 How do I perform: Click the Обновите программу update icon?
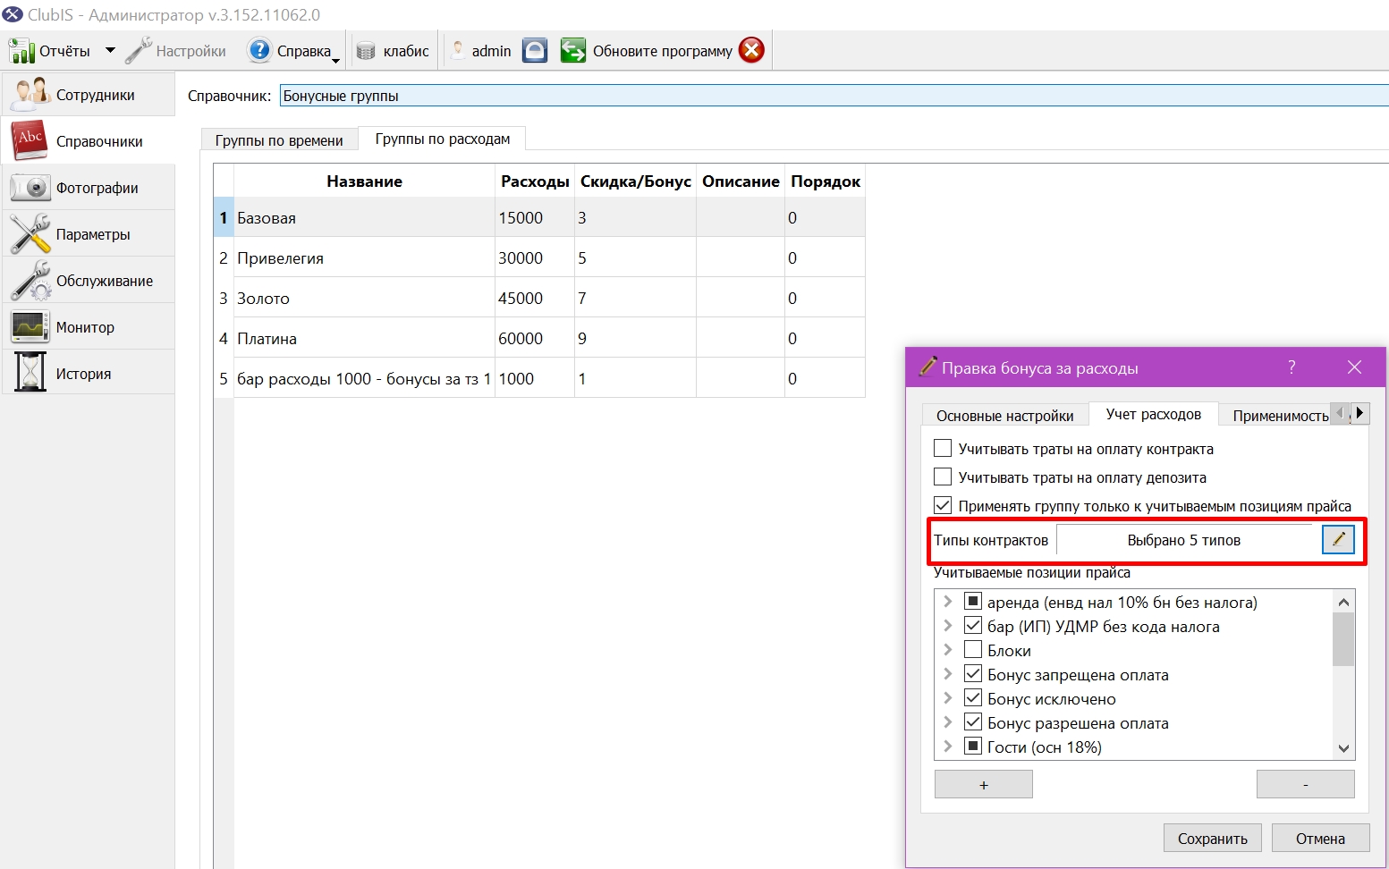click(572, 51)
